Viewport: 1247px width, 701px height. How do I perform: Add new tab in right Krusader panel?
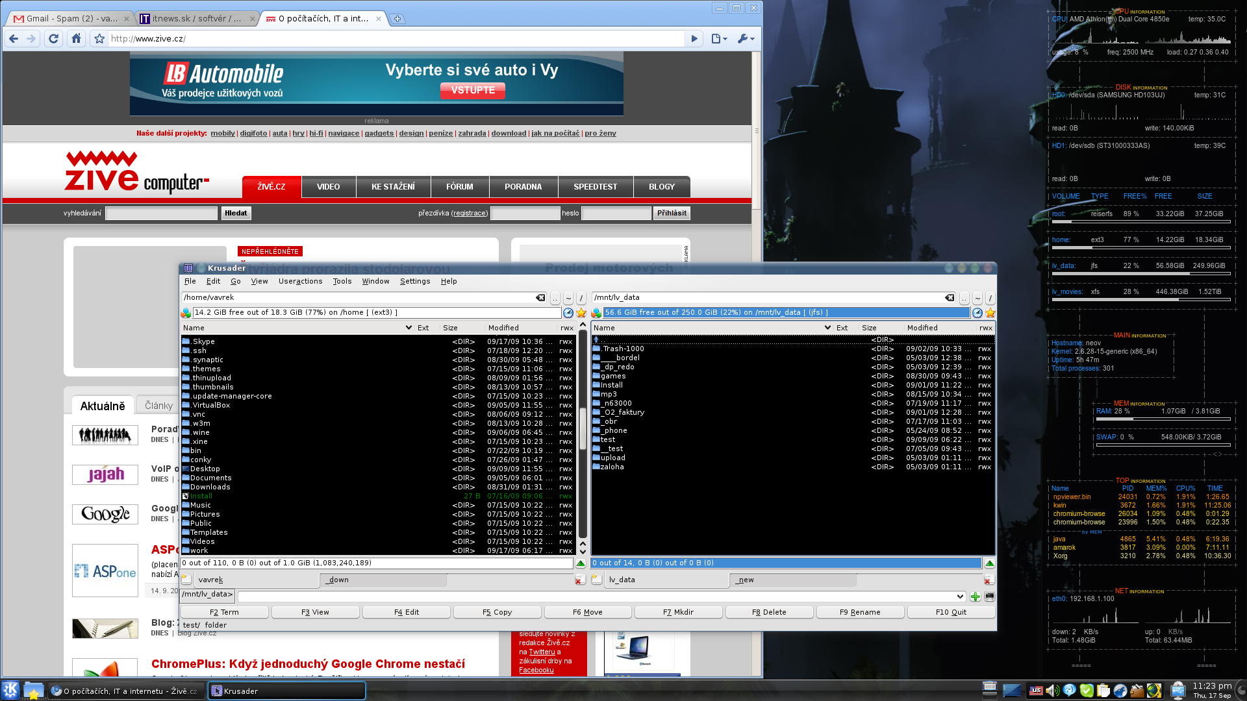pyautogui.click(x=596, y=579)
